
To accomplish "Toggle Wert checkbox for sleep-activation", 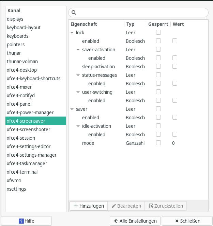I will [x=175, y=66].
